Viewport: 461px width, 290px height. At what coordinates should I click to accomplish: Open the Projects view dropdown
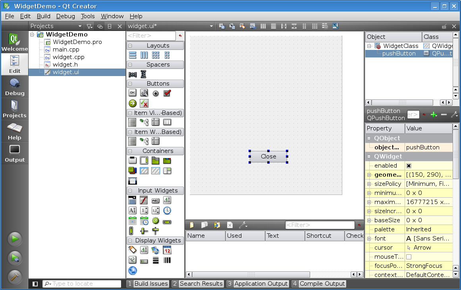(56, 26)
